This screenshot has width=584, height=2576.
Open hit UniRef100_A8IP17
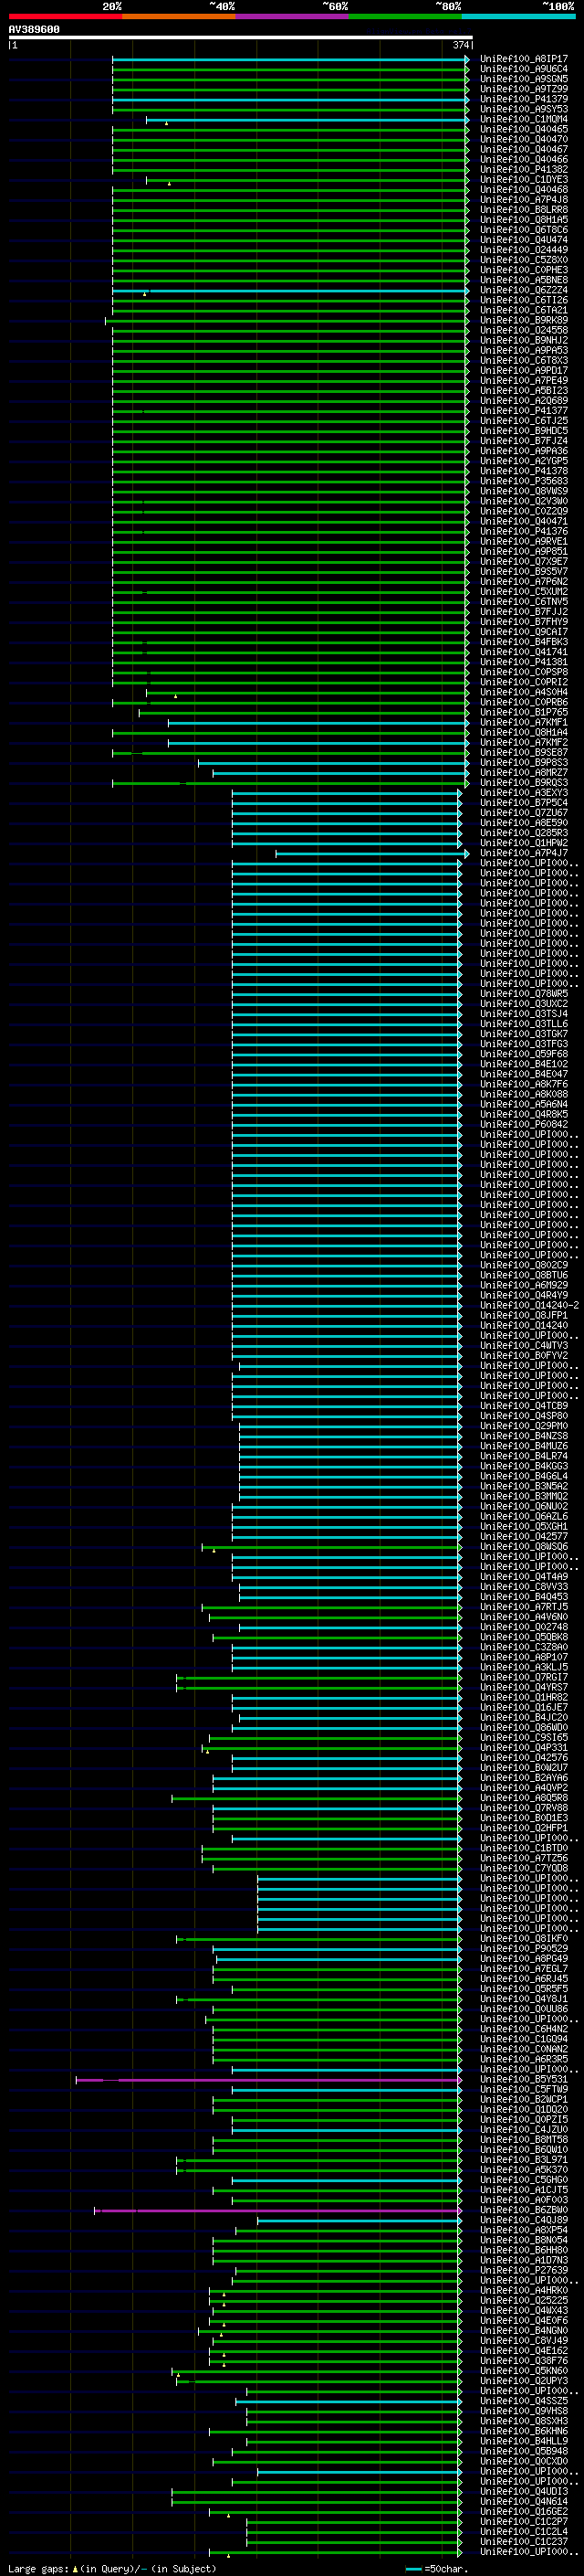tap(524, 59)
